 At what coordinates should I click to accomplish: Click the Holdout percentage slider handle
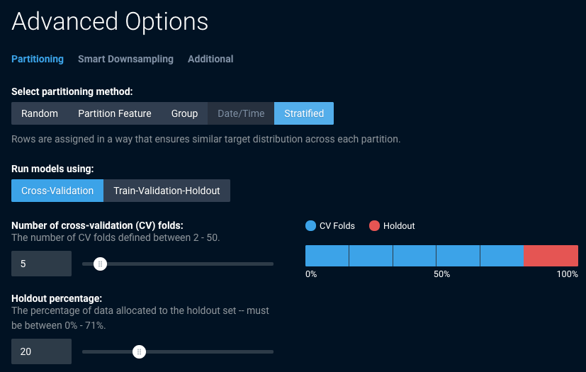point(140,351)
